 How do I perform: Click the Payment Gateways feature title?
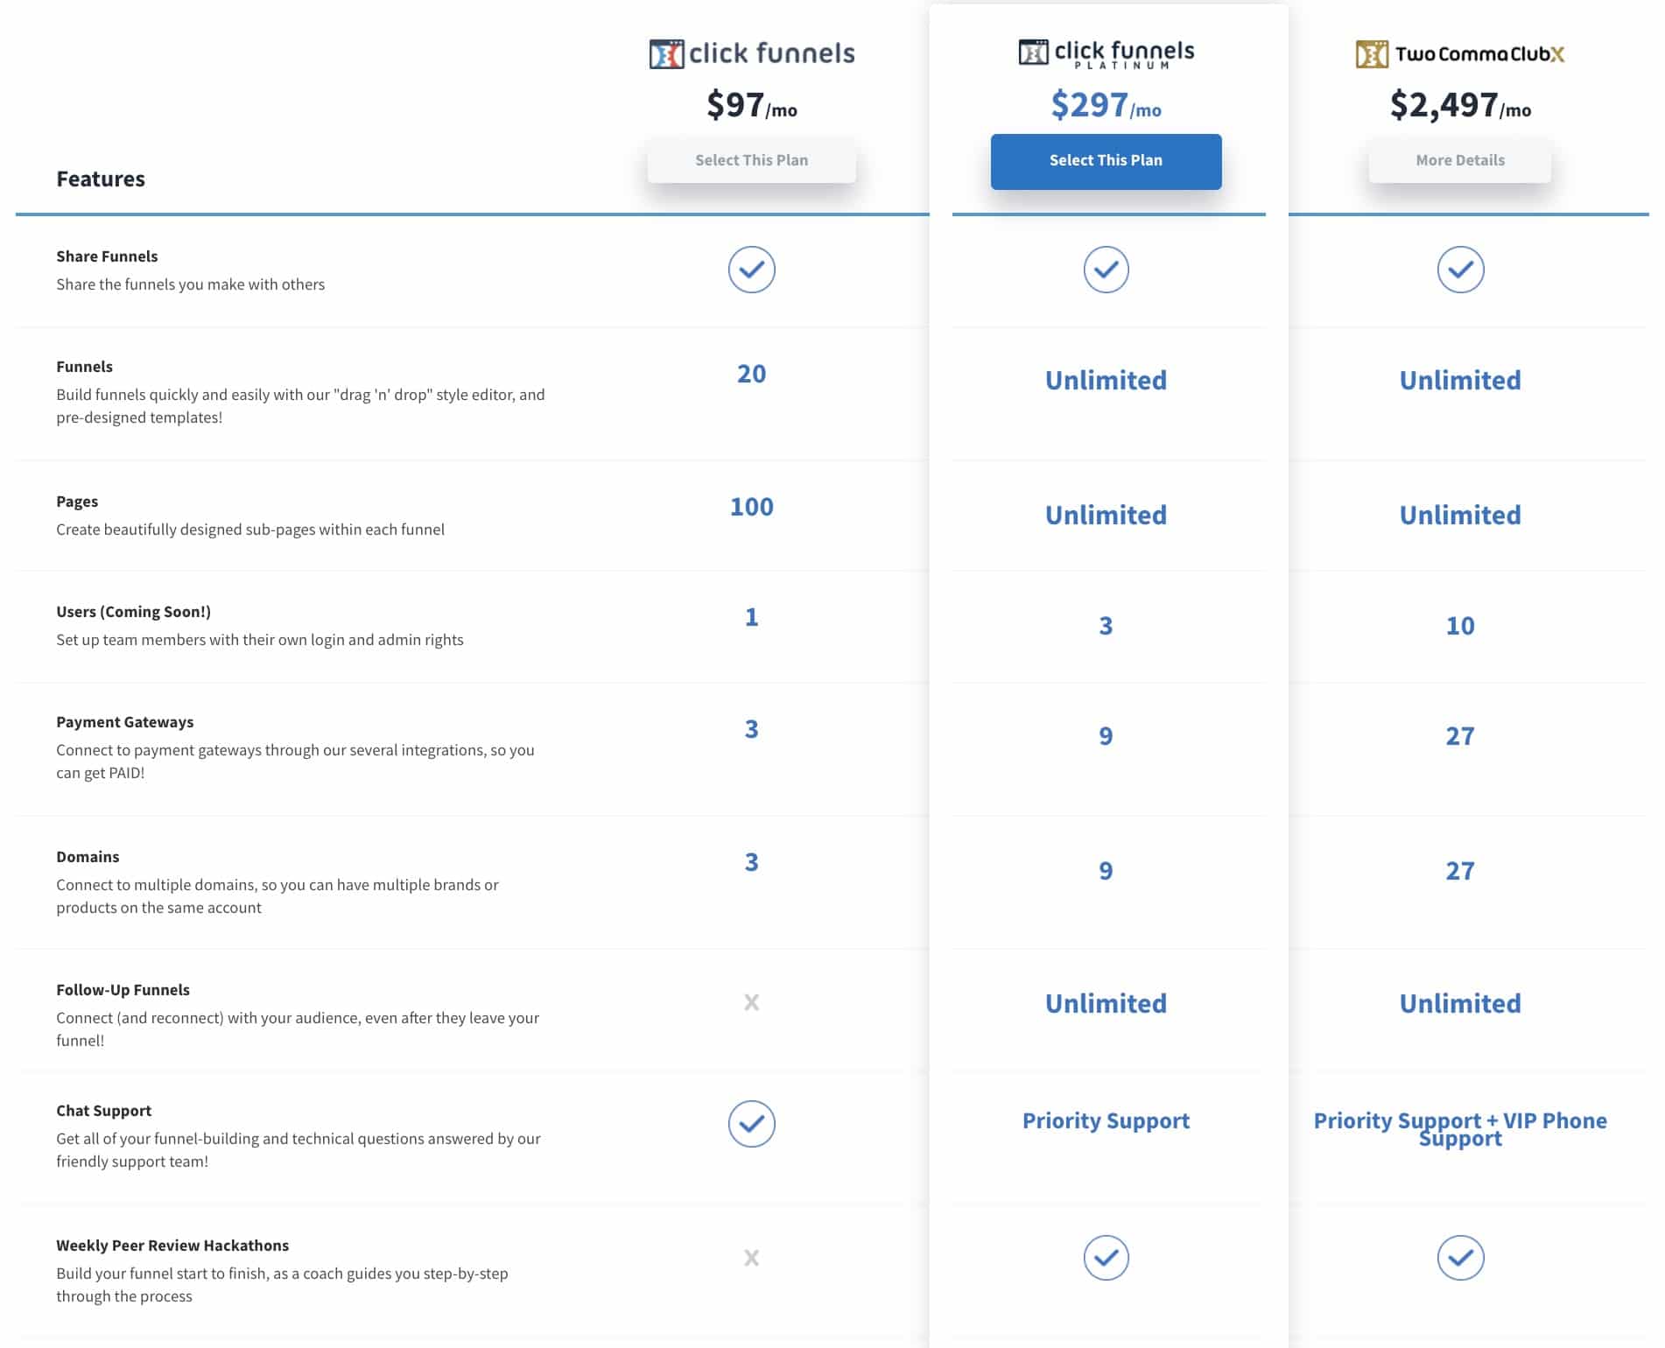124,722
